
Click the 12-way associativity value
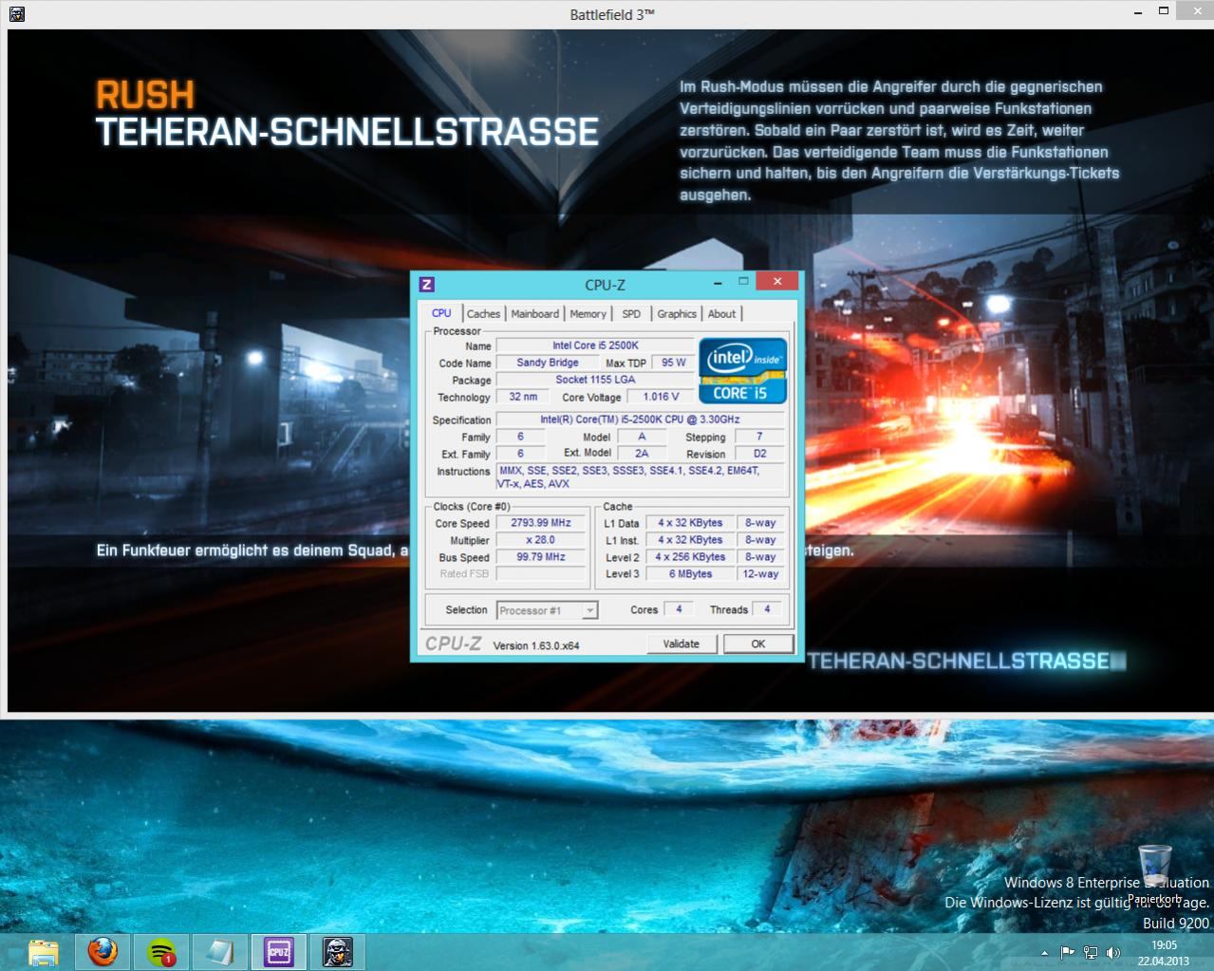click(x=760, y=574)
